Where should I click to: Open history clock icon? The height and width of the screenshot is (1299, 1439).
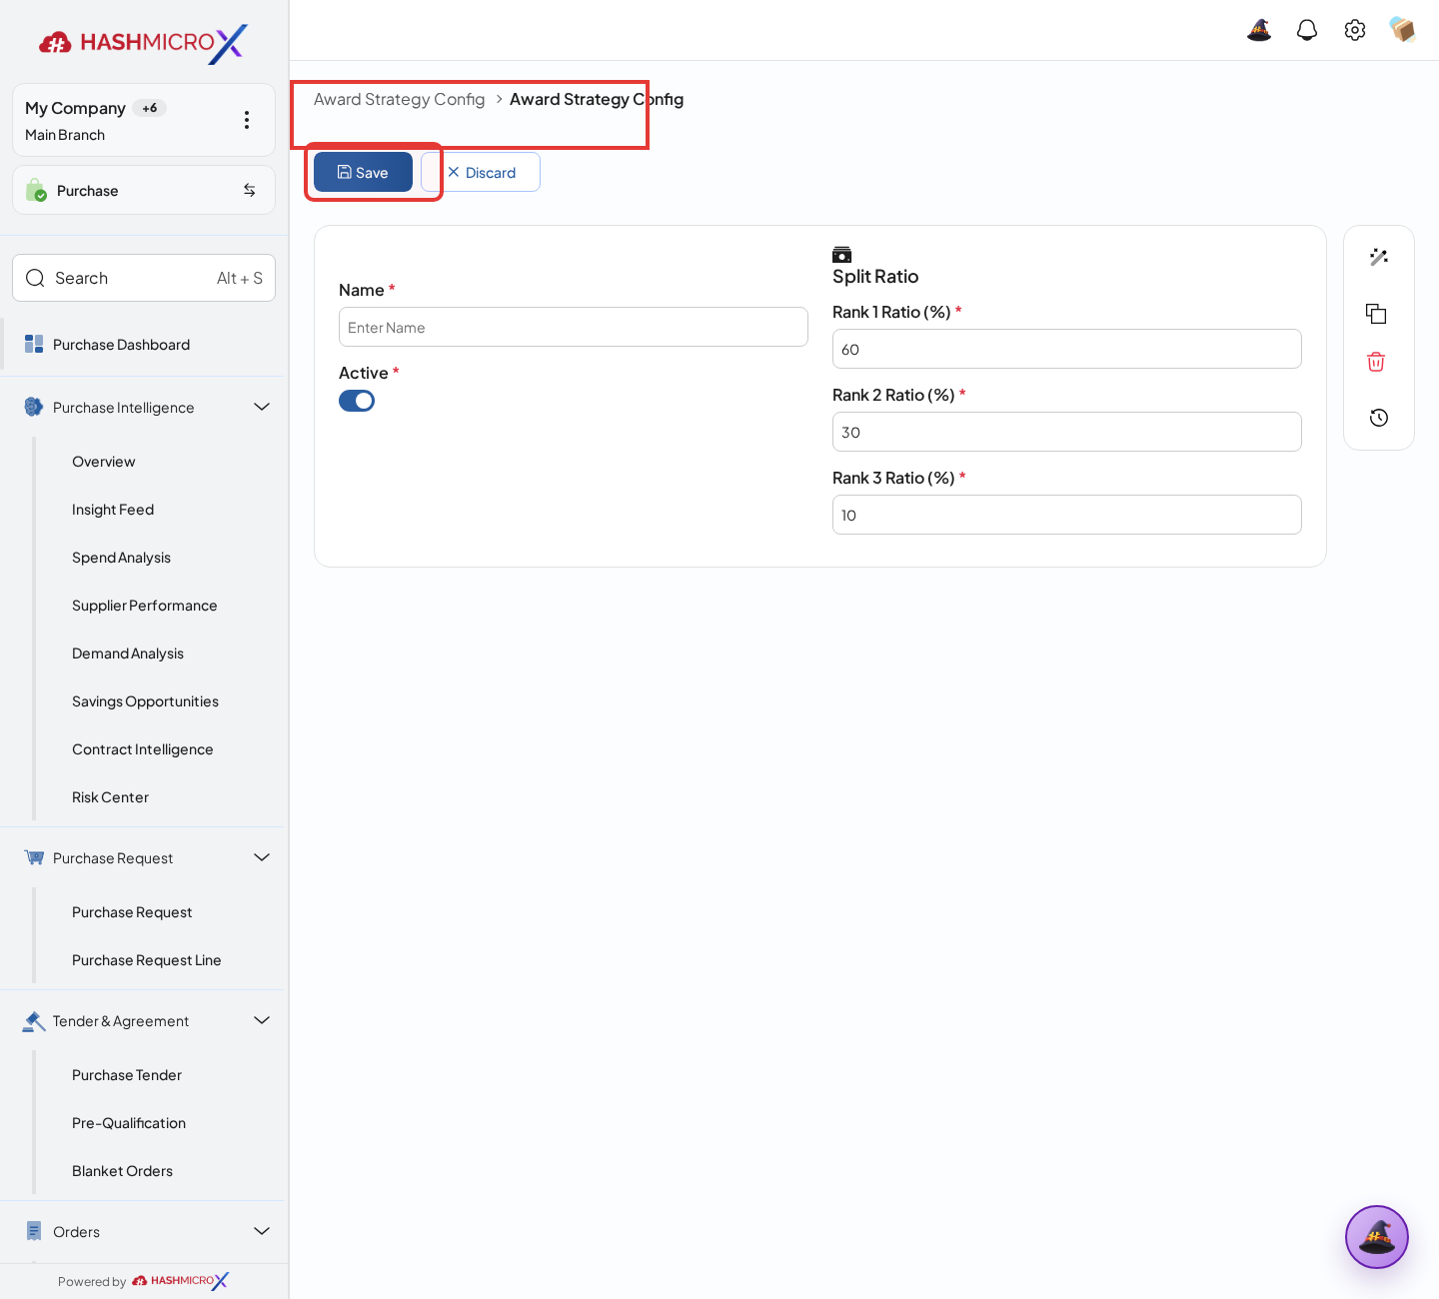pos(1379,418)
